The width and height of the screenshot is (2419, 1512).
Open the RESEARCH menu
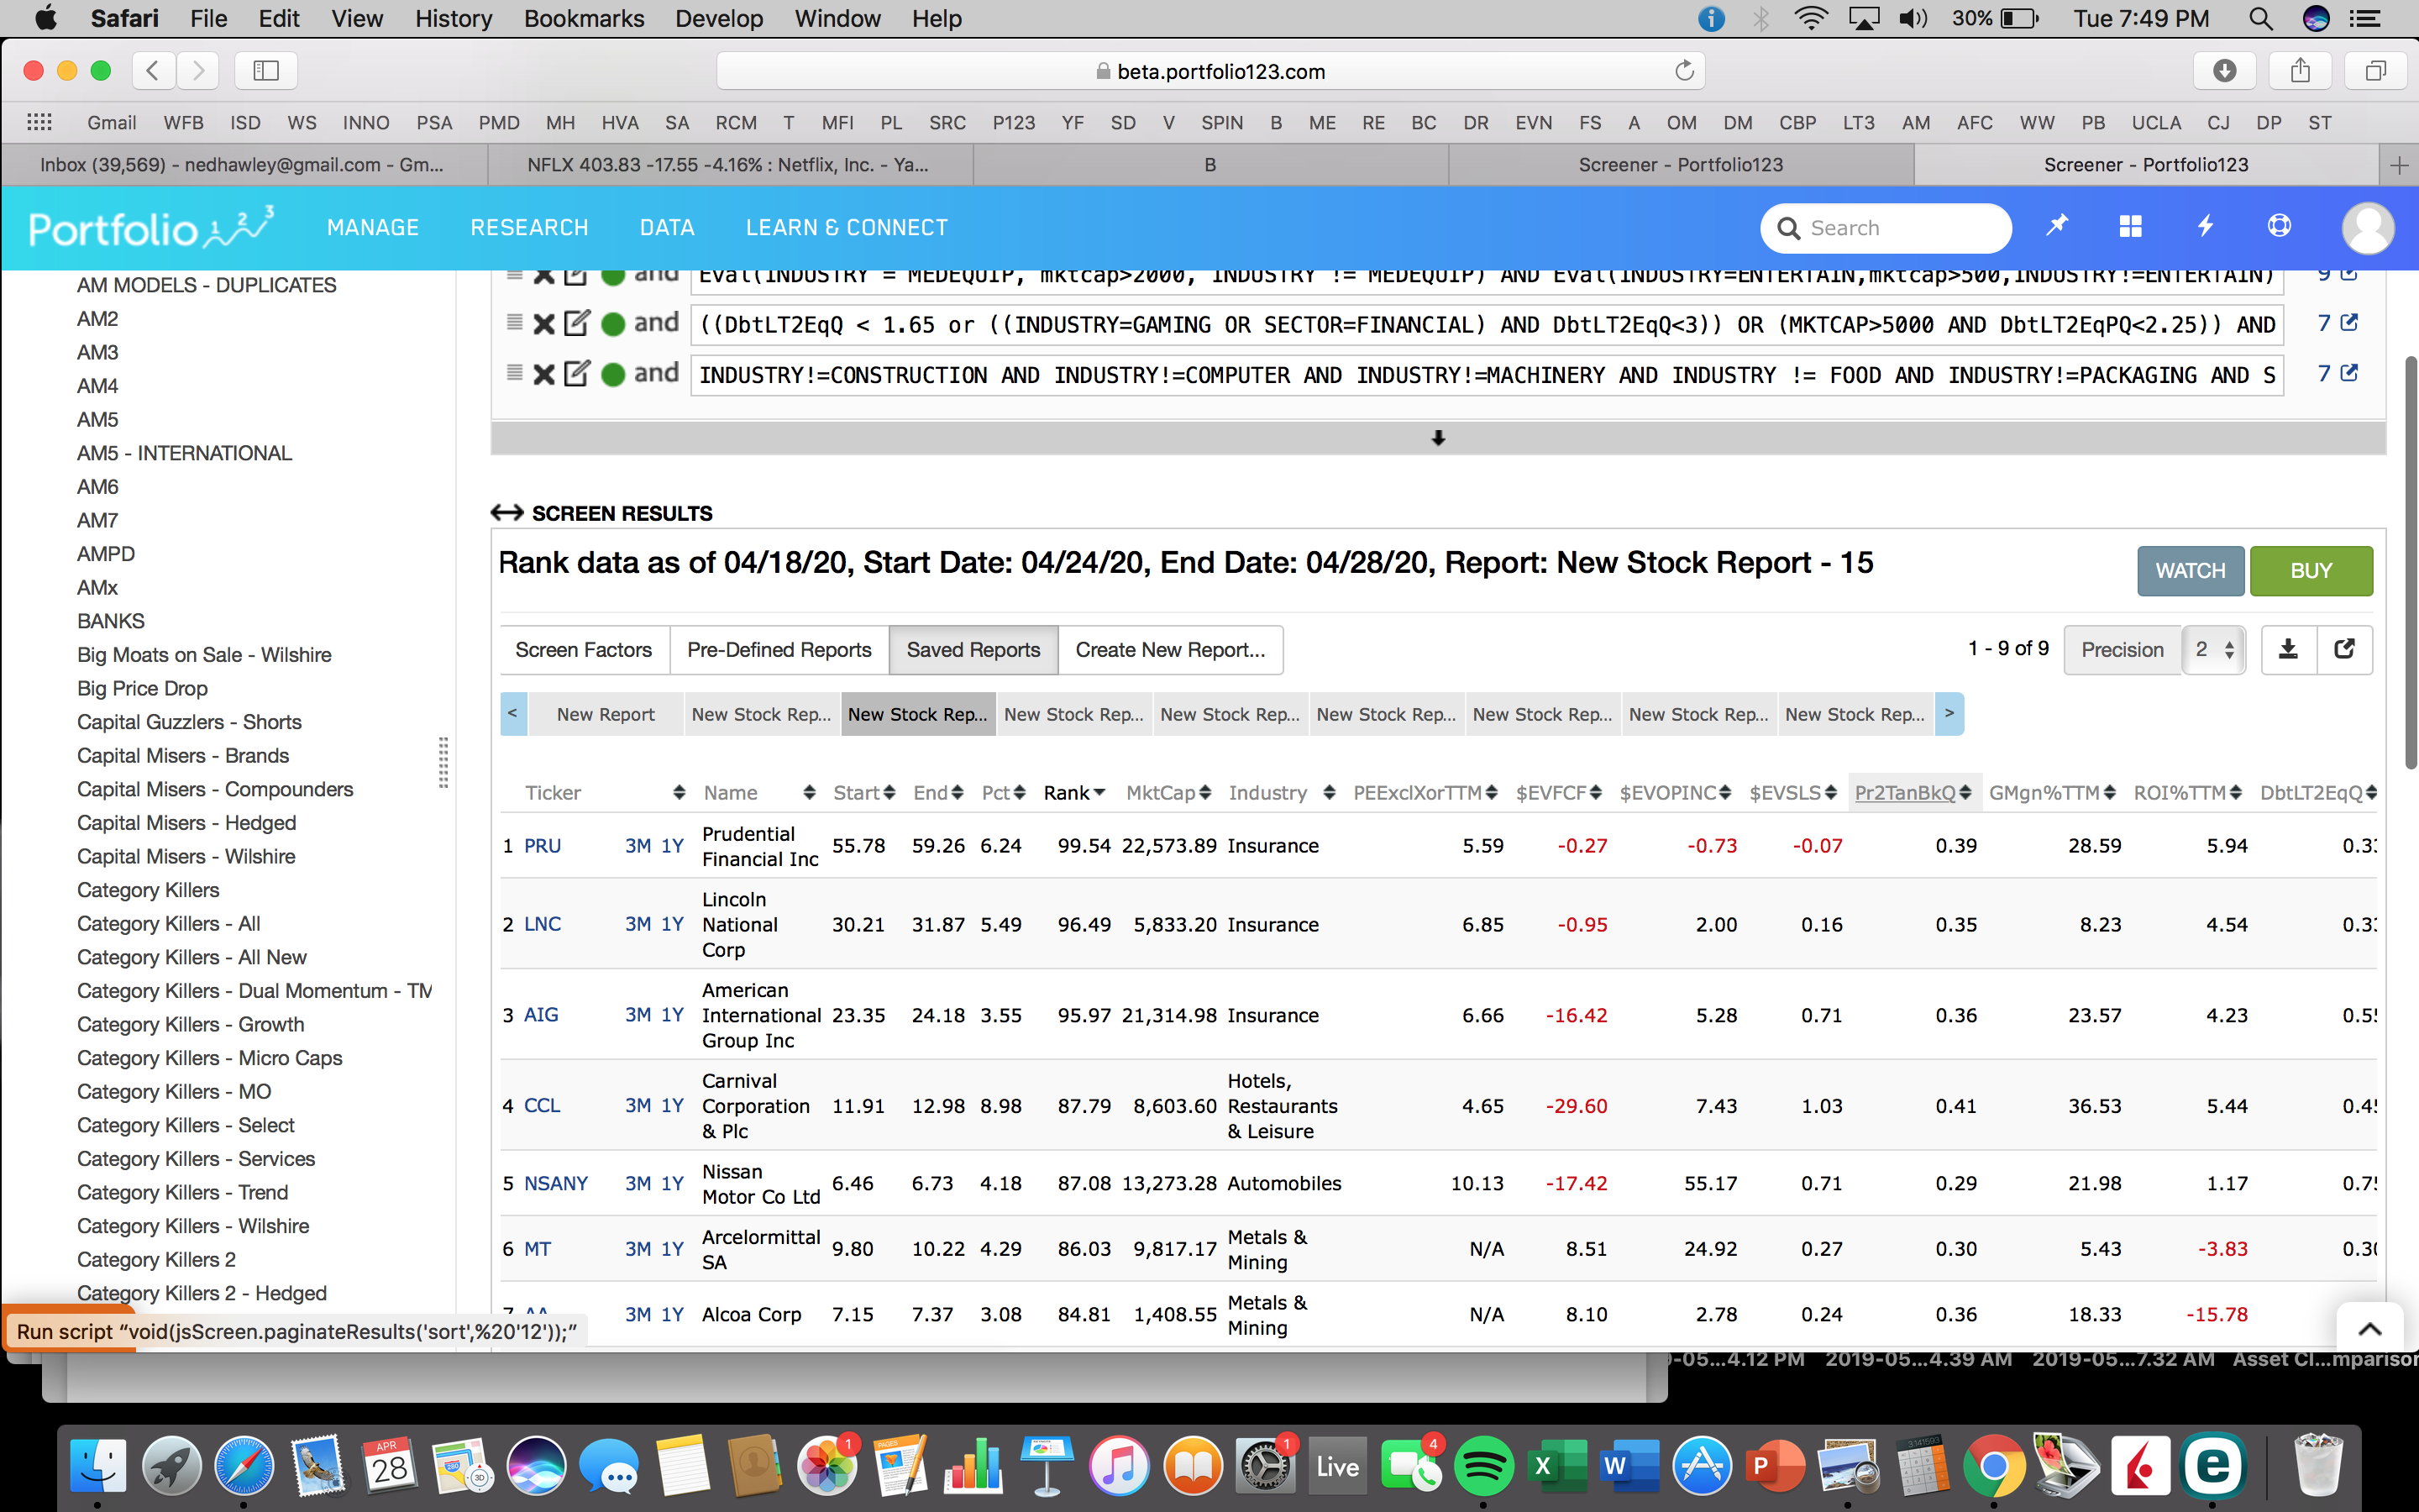click(x=529, y=228)
